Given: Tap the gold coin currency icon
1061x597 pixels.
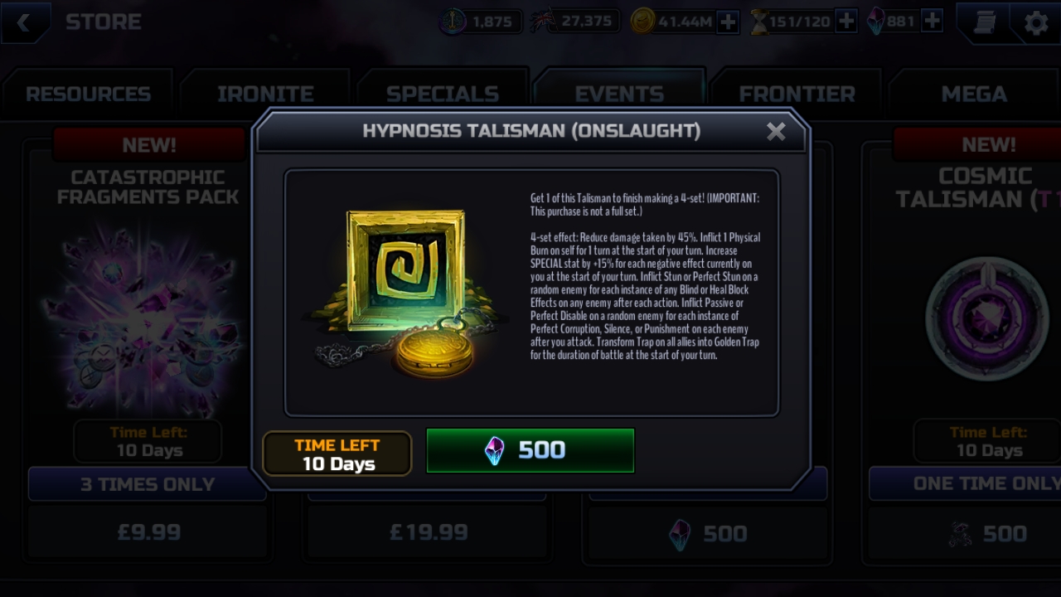Looking at the screenshot, I should [642, 22].
